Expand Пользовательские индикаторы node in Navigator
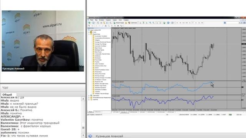 point(89,97)
